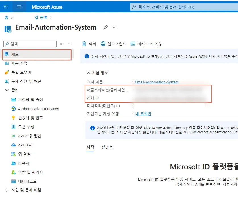Go to 홈 breadcrumb

click(x=7, y=18)
